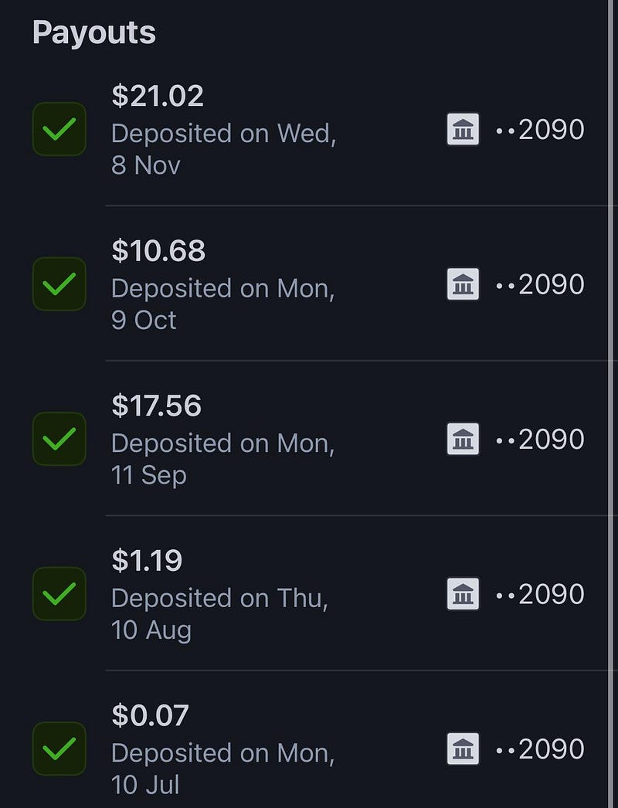Click green checkmark for the $0.07 payout
The width and height of the screenshot is (618, 808).
(x=59, y=749)
